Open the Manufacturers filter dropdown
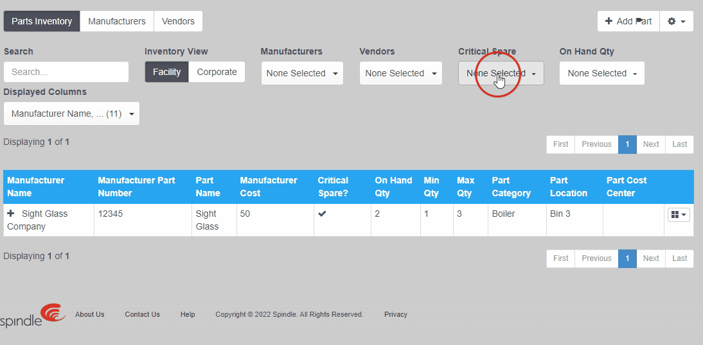 pyautogui.click(x=302, y=73)
